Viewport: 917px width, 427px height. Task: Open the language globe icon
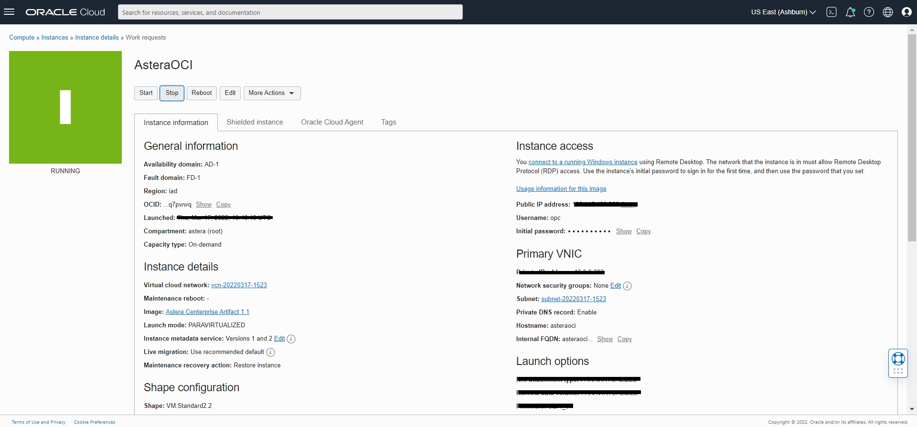pyautogui.click(x=888, y=12)
